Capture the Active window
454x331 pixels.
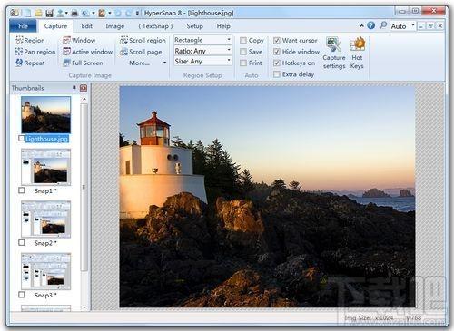click(x=87, y=52)
